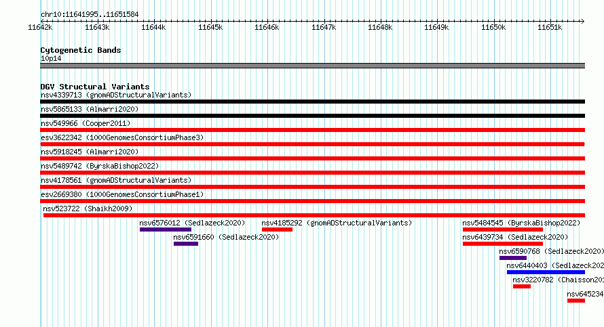This screenshot has width=604, height=327.
Task: Select the short red bar under nsv4185292
Action: [x=277, y=230]
